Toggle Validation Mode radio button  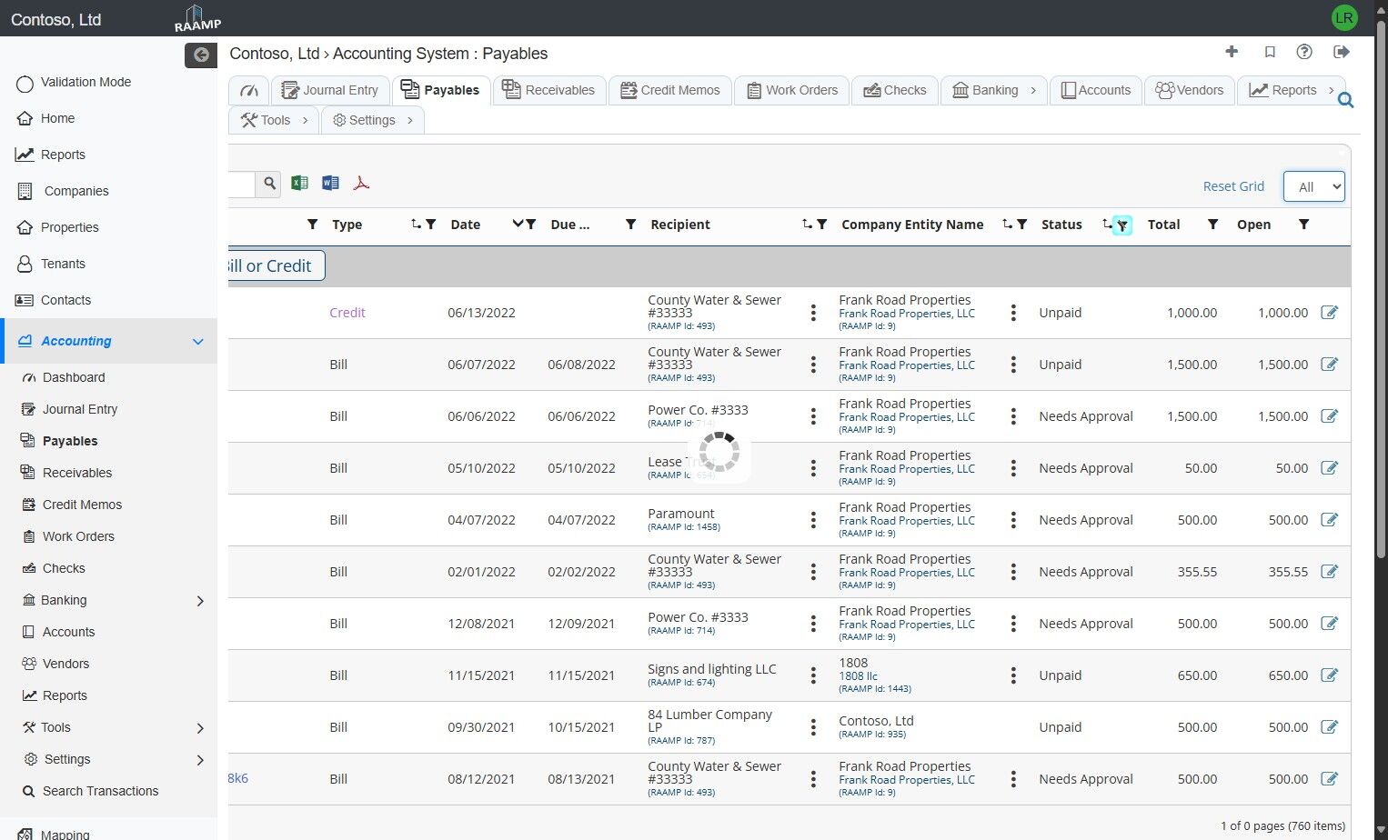tap(25, 83)
